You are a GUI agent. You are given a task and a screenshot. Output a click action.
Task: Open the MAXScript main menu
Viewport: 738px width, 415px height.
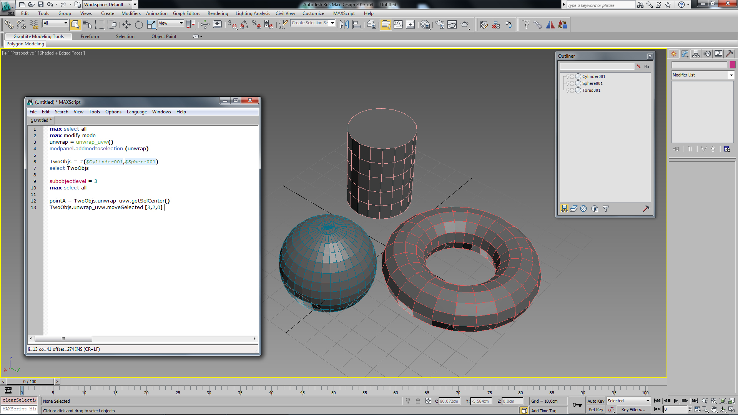point(344,13)
